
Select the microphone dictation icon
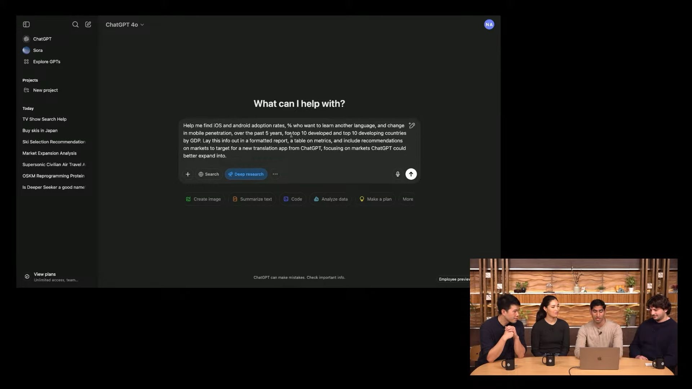point(398,174)
